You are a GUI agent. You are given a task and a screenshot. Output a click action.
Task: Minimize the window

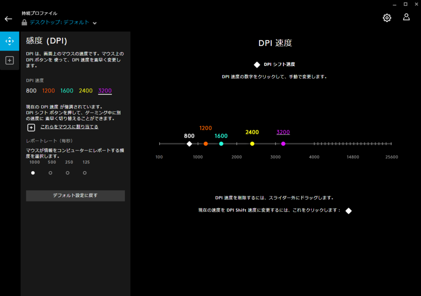394,5
